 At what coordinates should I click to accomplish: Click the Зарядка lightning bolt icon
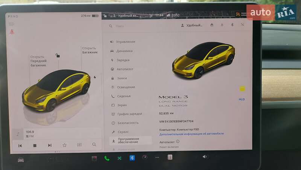(112, 60)
